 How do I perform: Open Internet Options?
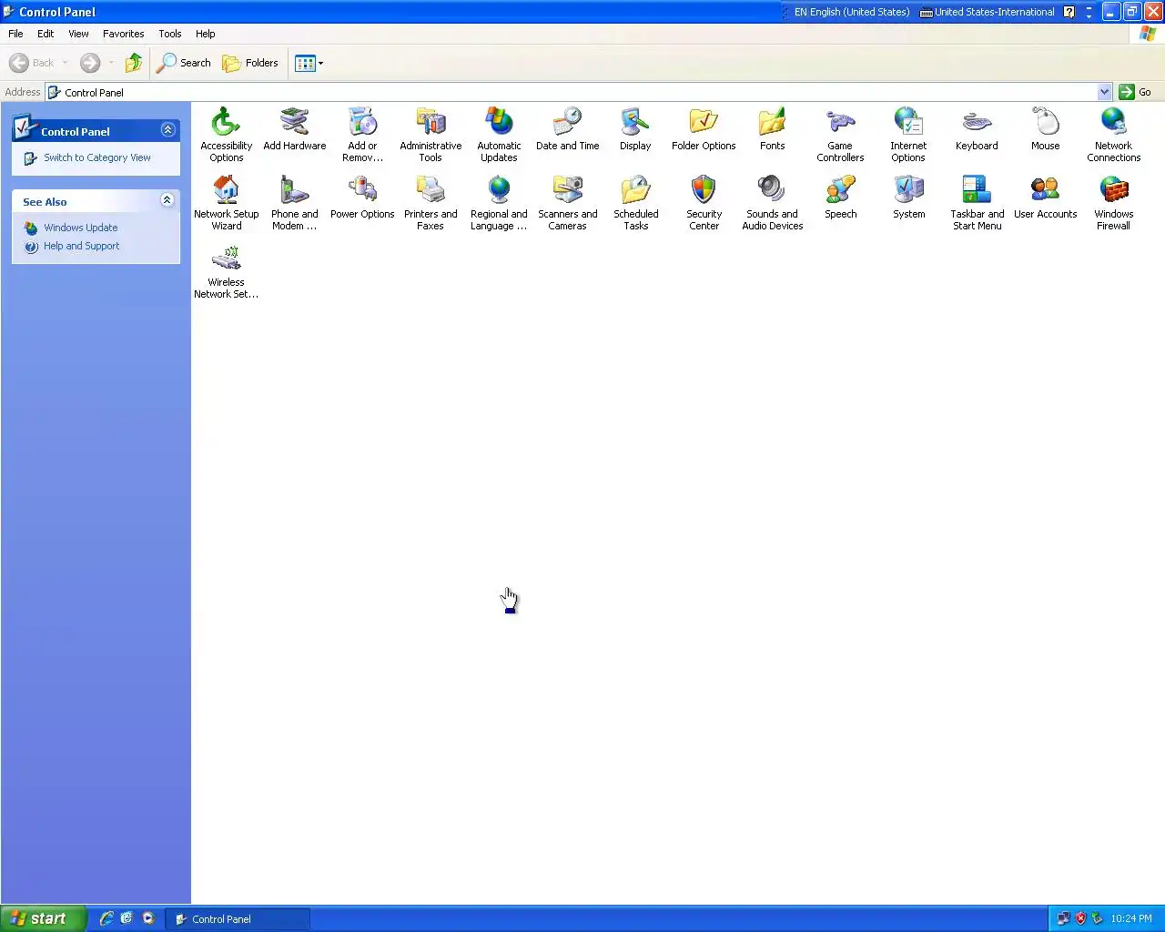coord(908,133)
